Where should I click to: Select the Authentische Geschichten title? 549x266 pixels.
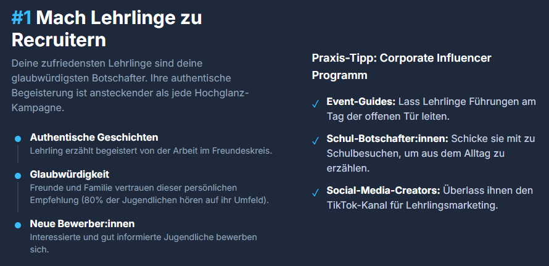(94, 137)
